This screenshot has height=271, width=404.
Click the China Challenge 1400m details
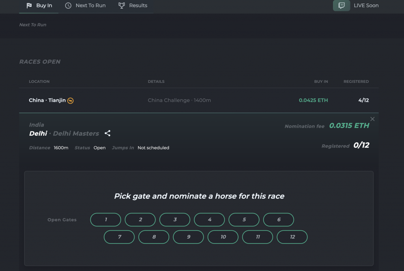179,100
